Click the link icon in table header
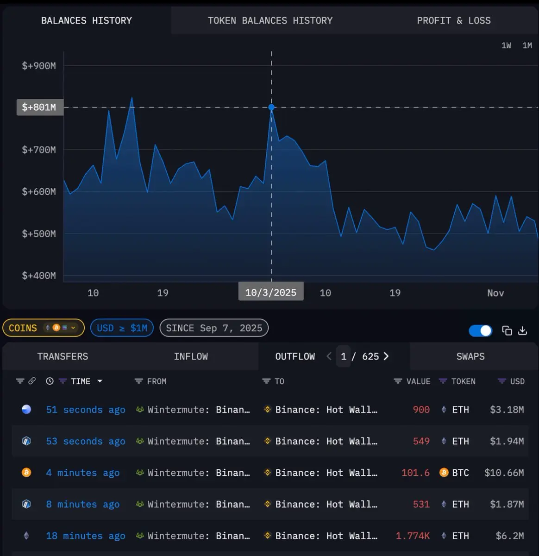This screenshot has width=539, height=556. tap(32, 381)
